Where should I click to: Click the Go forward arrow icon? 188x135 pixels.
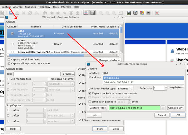point(58,13)
